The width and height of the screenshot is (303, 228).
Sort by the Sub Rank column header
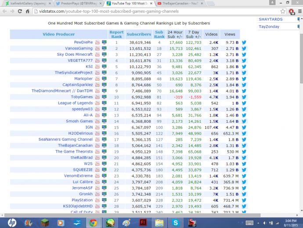[x=159, y=34]
